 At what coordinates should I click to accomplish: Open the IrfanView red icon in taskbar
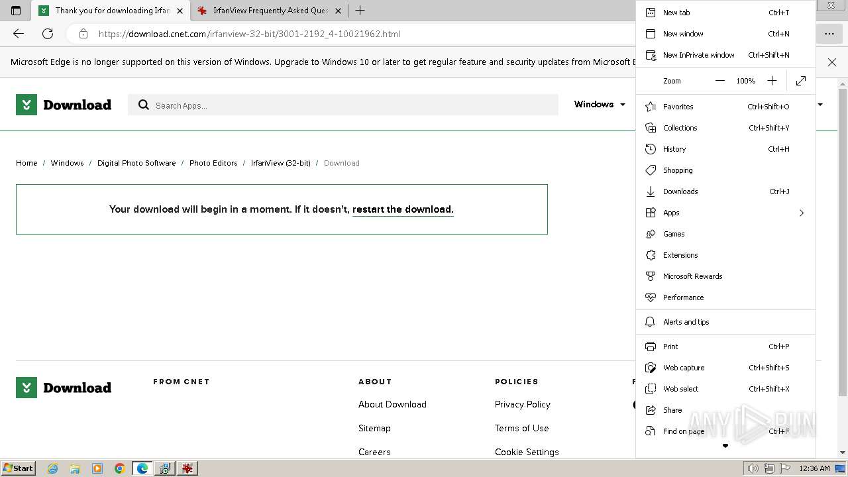(x=187, y=468)
